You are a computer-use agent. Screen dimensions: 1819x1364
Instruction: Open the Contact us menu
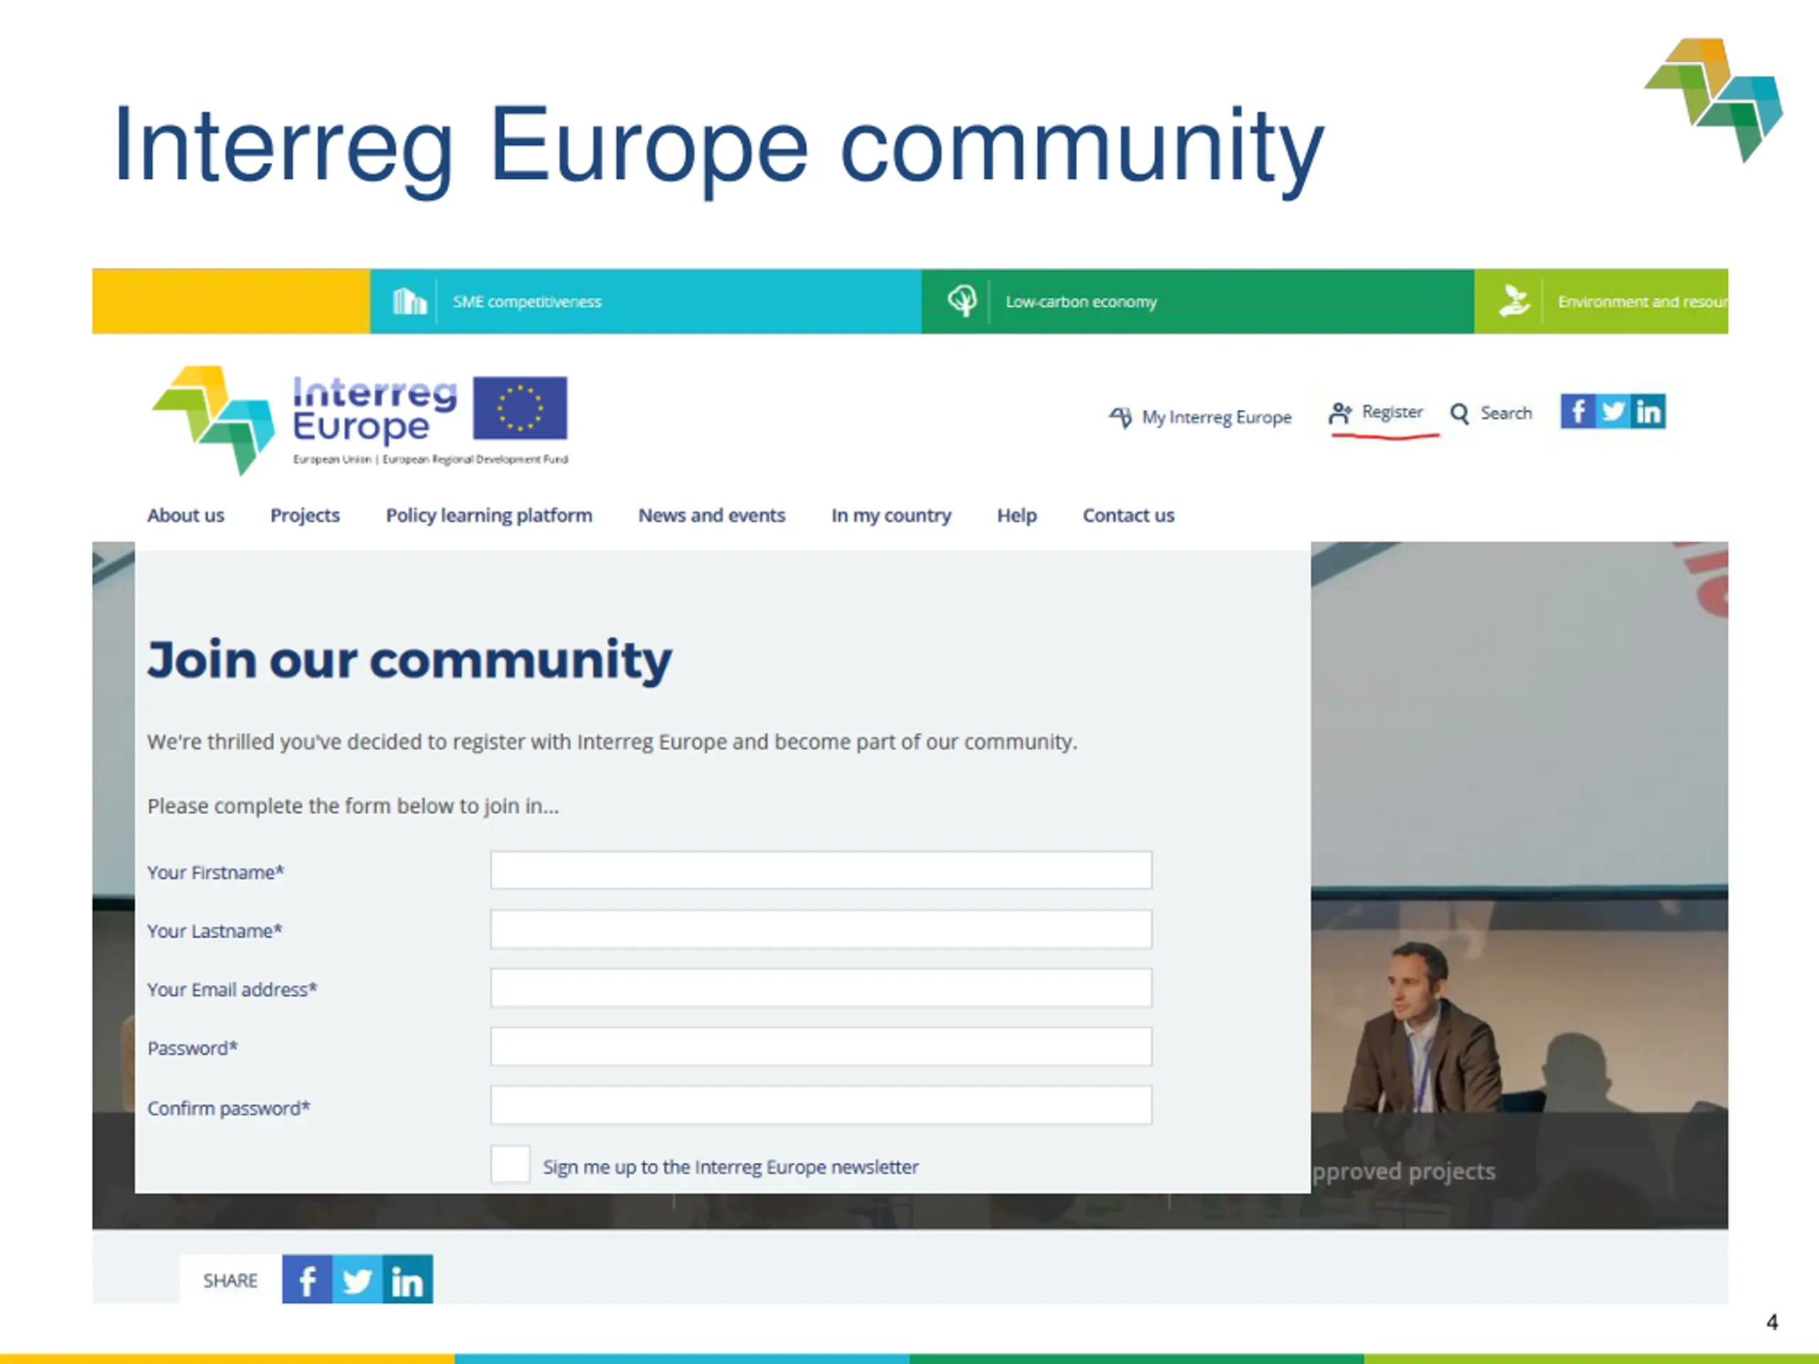coord(1128,516)
